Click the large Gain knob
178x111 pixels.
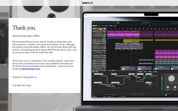pos(171,78)
